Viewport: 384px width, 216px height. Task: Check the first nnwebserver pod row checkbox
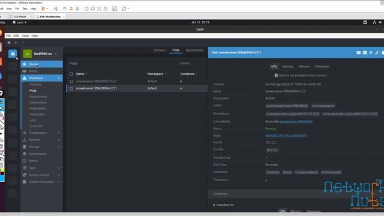click(x=71, y=82)
